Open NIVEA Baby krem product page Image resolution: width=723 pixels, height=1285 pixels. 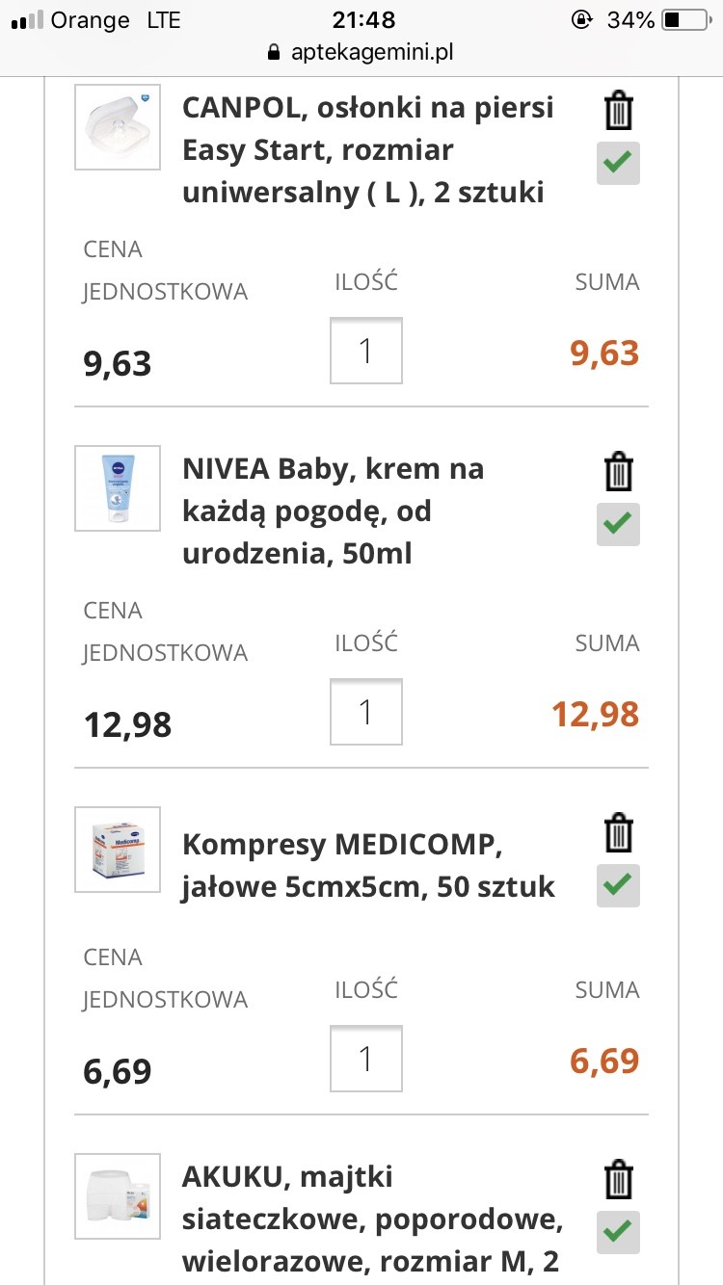333,511
